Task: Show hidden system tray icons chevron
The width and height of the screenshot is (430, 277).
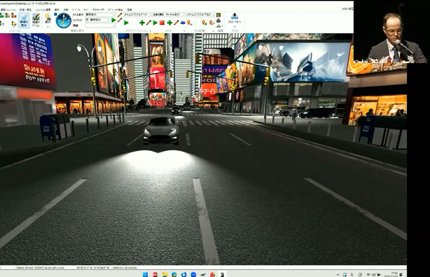Action: coord(338,274)
